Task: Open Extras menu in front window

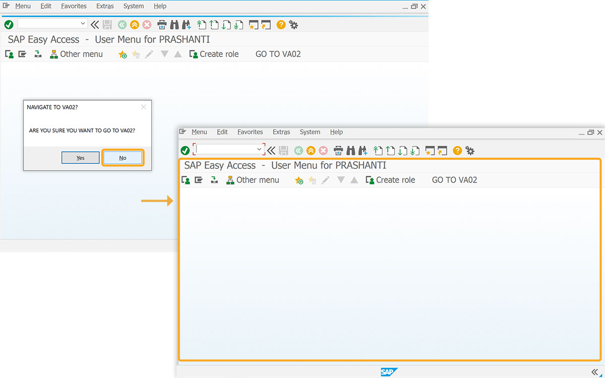Action: click(x=281, y=132)
